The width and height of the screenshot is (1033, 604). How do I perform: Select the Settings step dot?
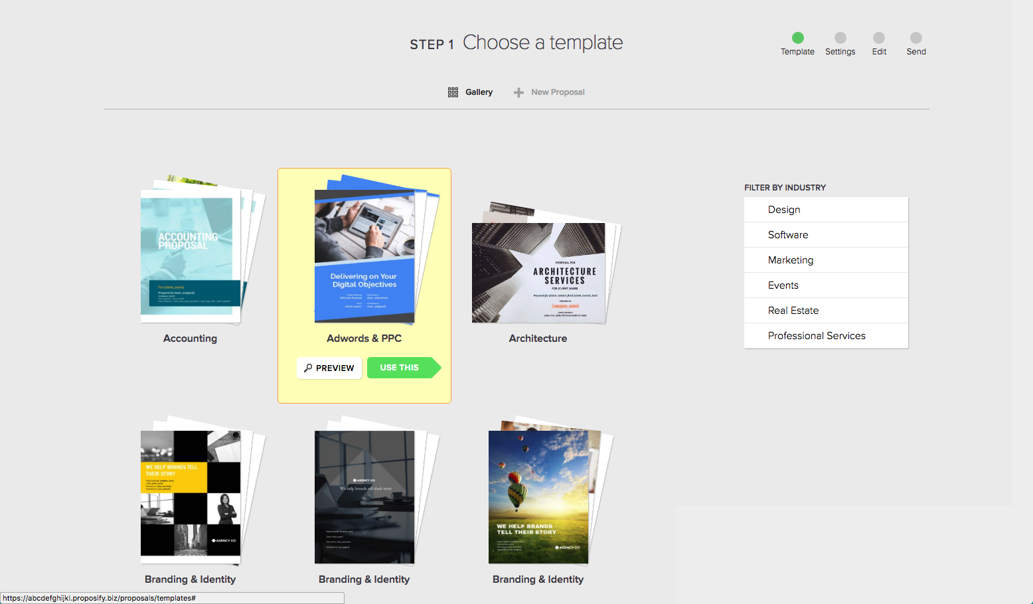840,38
